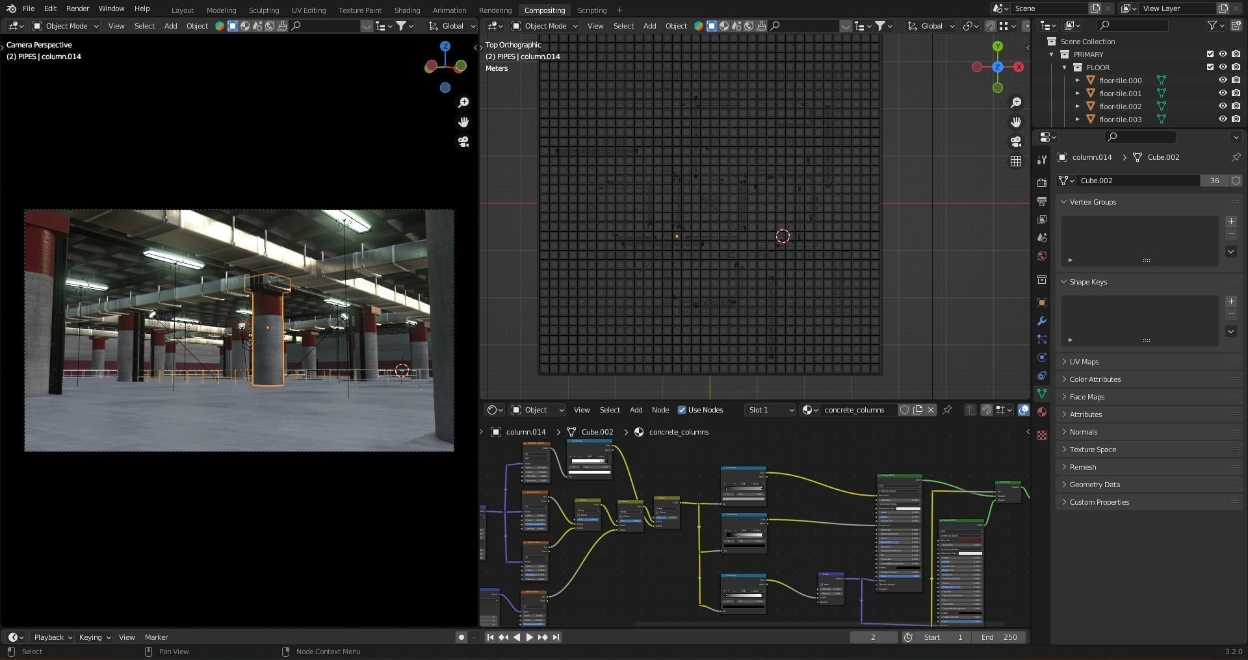Hide floor-tile.002 in viewport with eye icon
The height and width of the screenshot is (660, 1248).
pyautogui.click(x=1223, y=107)
